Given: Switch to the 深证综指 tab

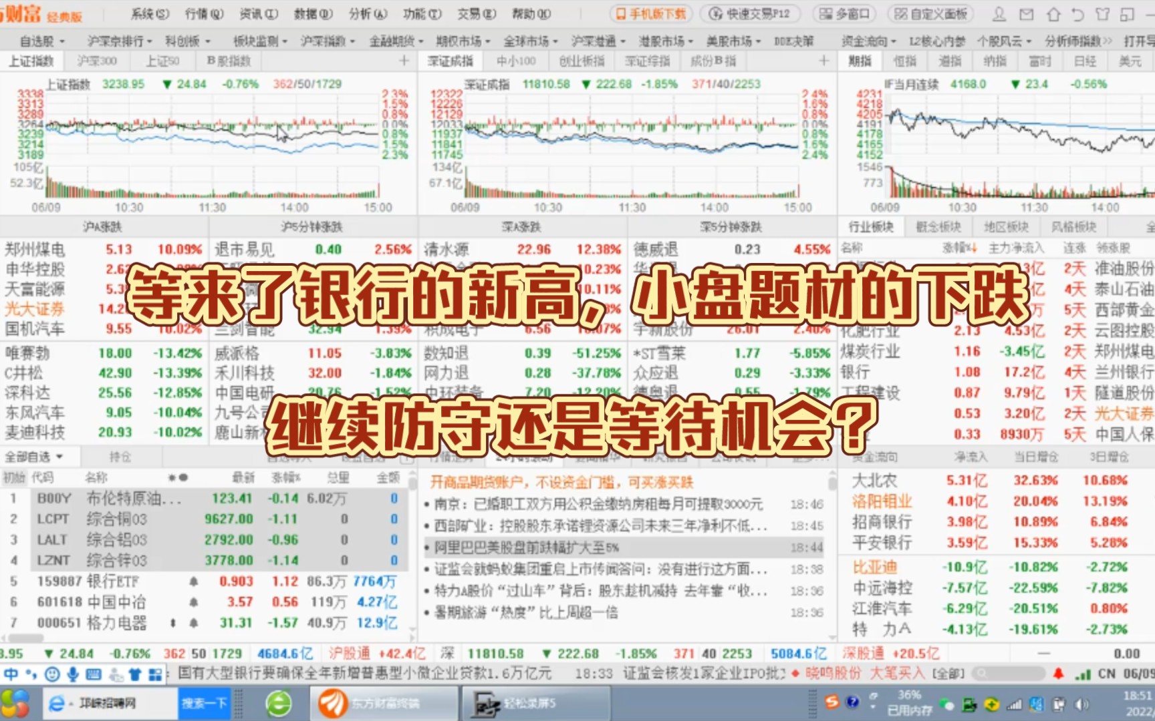Looking at the screenshot, I should tap(647, 61).
